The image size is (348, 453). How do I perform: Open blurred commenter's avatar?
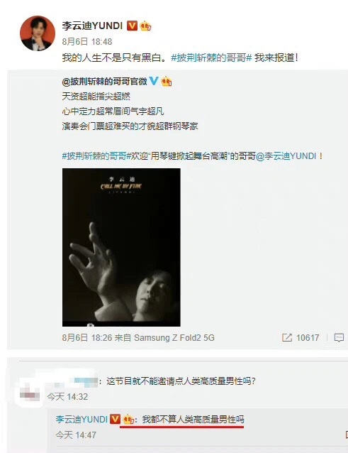[x=30, y=393]
